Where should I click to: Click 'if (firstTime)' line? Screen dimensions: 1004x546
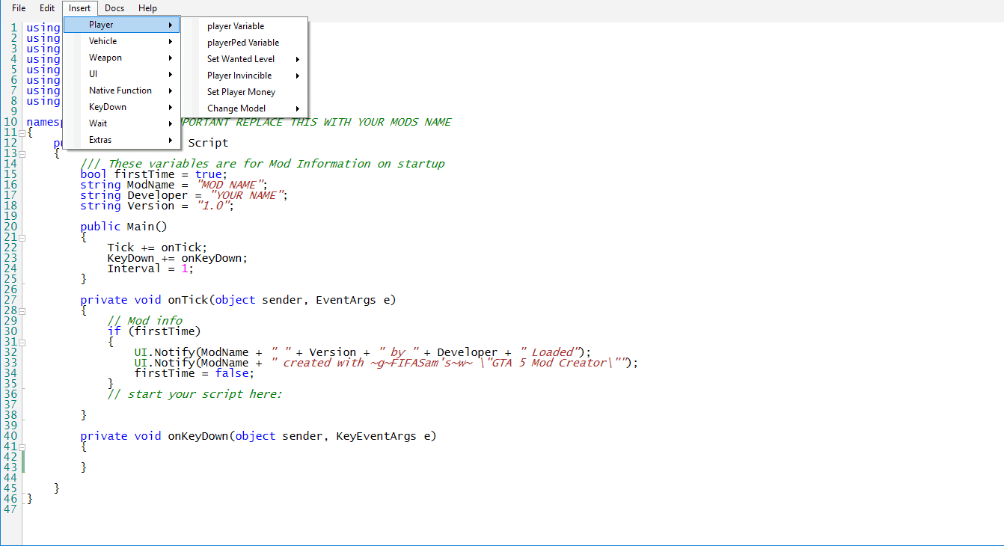(x=154, y=331)
